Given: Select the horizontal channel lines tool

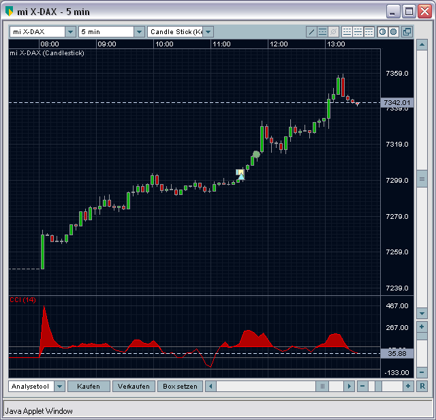Looking at the screenshot, I should coord(322,32).
